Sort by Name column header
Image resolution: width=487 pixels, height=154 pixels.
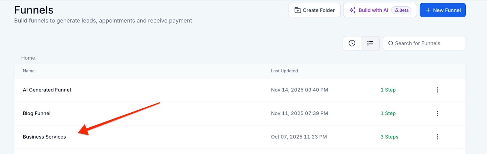29,71
